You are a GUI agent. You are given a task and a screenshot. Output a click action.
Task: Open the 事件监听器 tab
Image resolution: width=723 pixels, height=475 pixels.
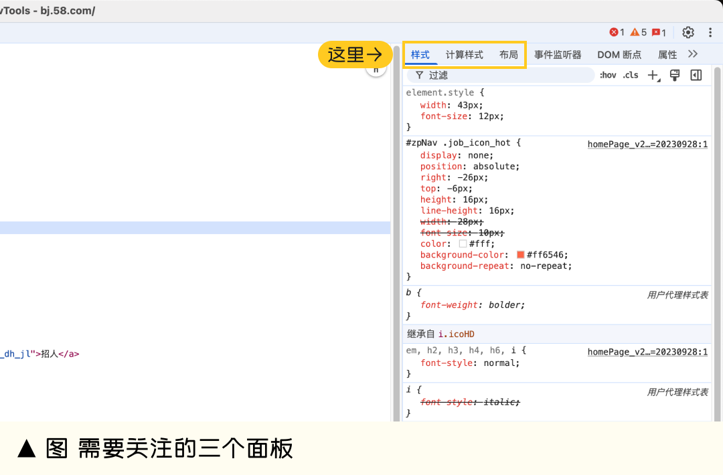558,55
